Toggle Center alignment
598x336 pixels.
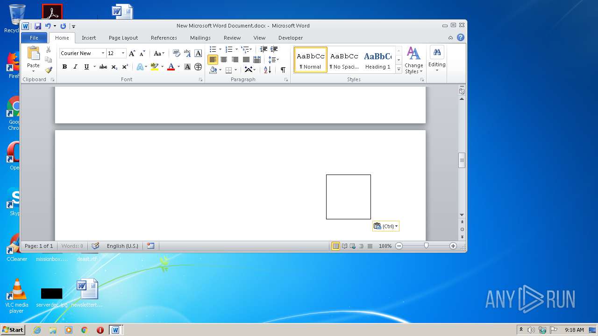[224, 59]
